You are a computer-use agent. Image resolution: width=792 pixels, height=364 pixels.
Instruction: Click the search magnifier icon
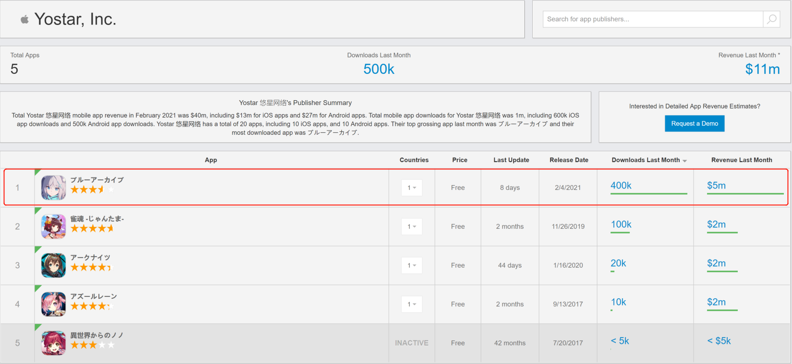(771, 19)
